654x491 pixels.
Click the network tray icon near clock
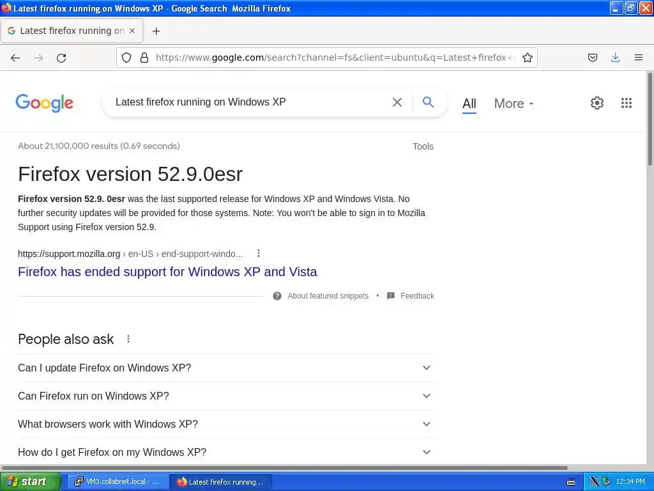[x=606, y=482]
